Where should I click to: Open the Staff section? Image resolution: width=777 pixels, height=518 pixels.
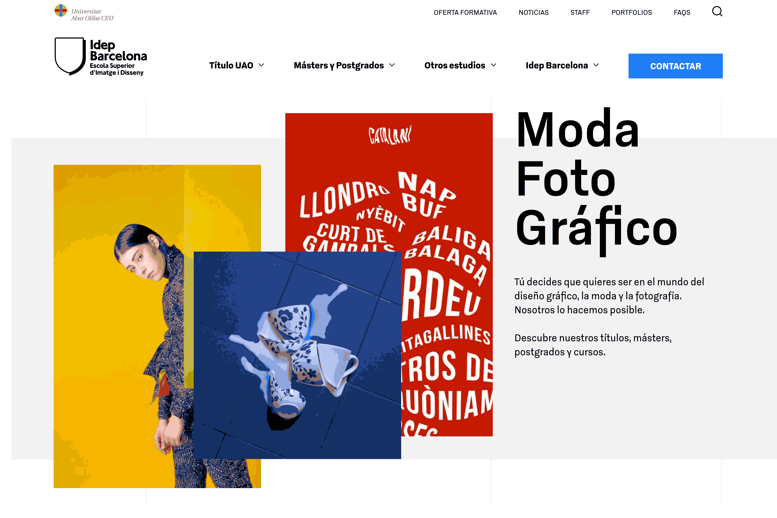pyautogui.click(x=580, y=13)
